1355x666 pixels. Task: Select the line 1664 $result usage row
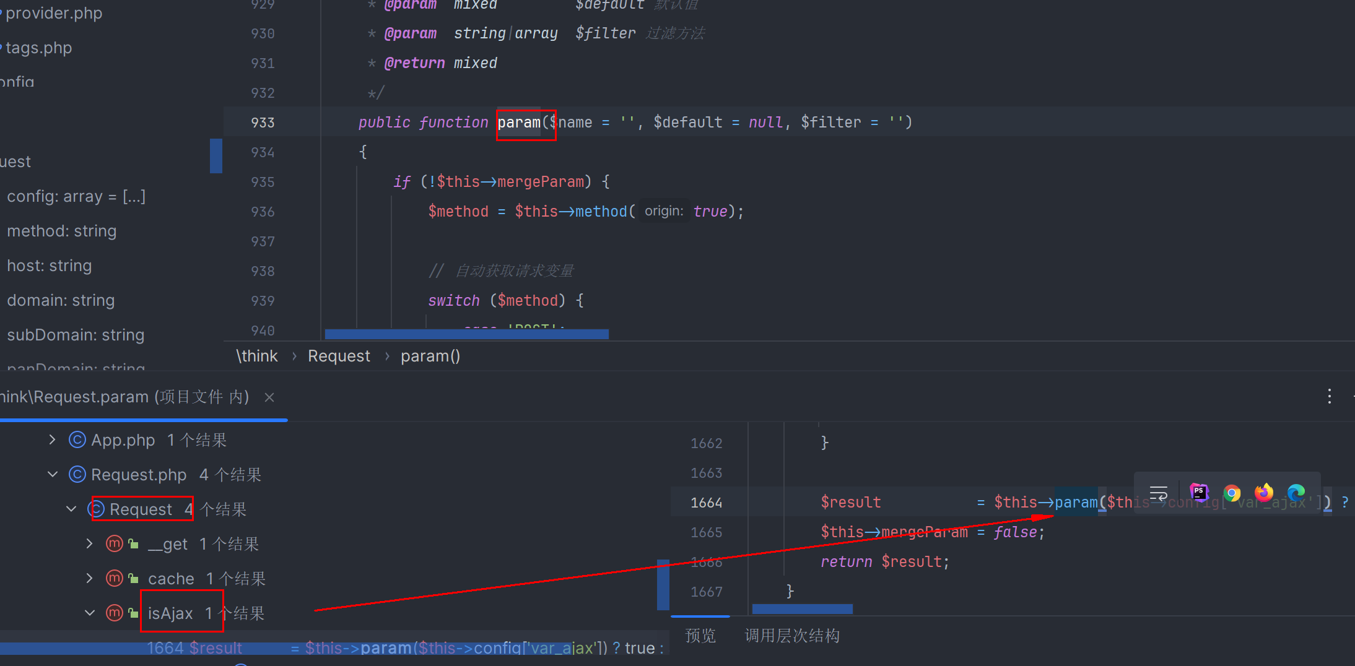click(x=334, y=647)
